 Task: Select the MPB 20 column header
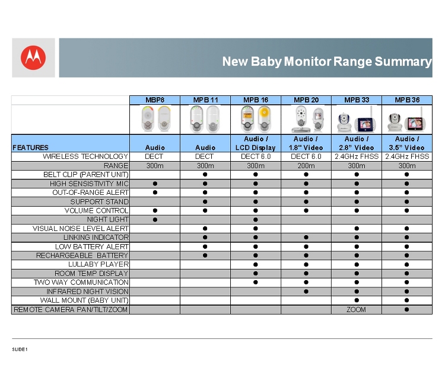[x=306, y=100]
